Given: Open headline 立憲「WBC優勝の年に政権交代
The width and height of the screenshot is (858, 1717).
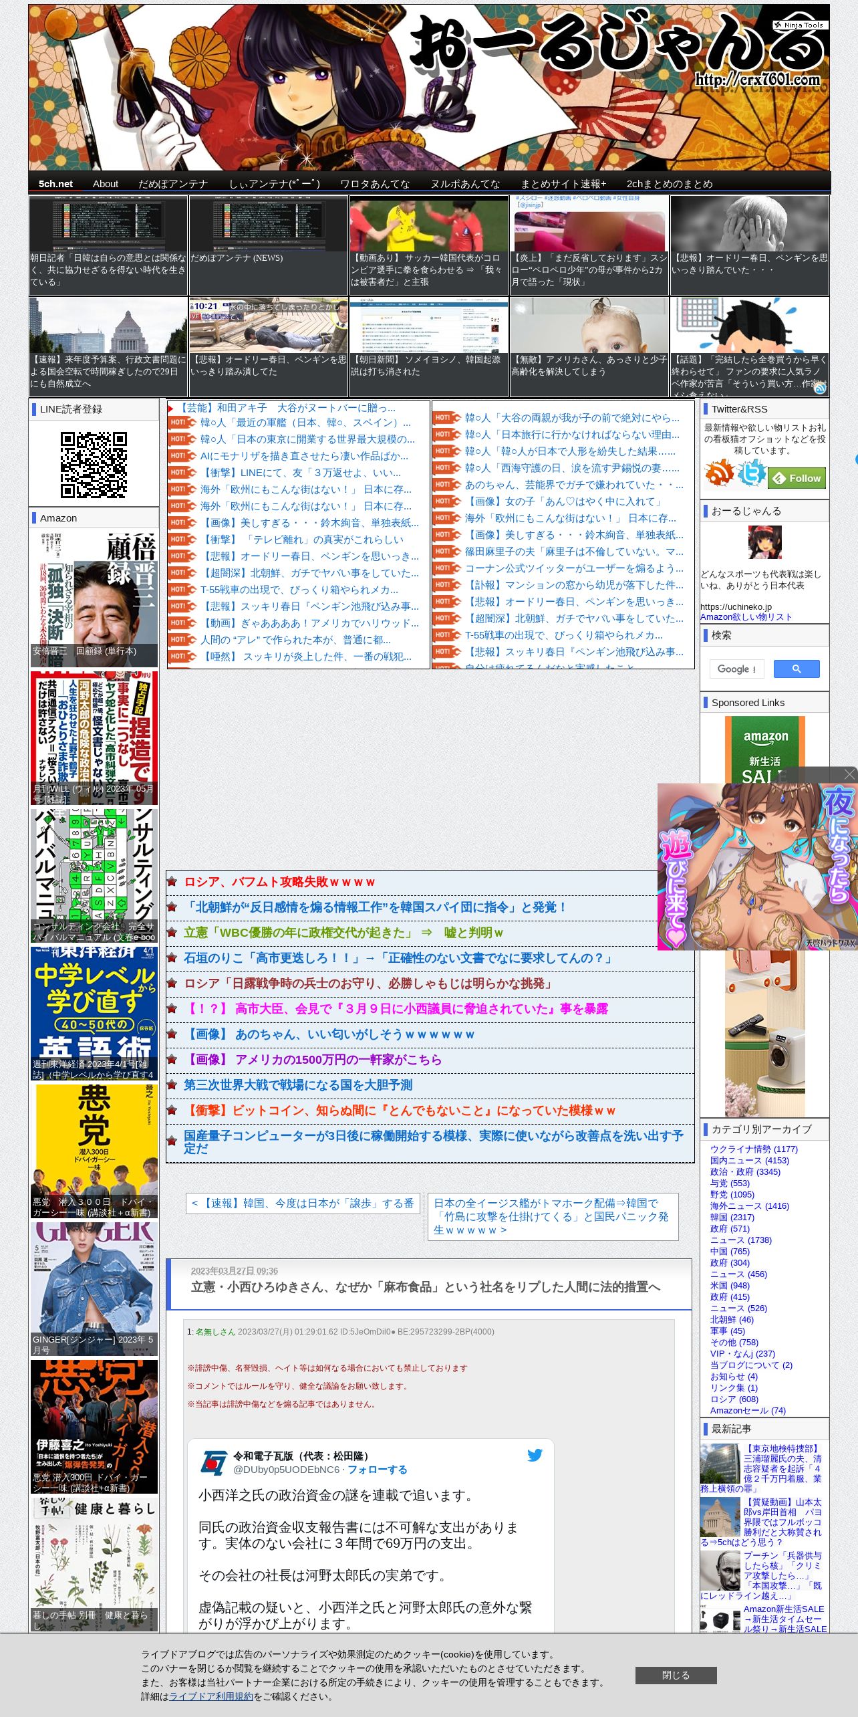Looking at the screenshot, I should 343,933.
